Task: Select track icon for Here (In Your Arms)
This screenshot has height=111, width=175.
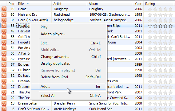Action: 4,20
